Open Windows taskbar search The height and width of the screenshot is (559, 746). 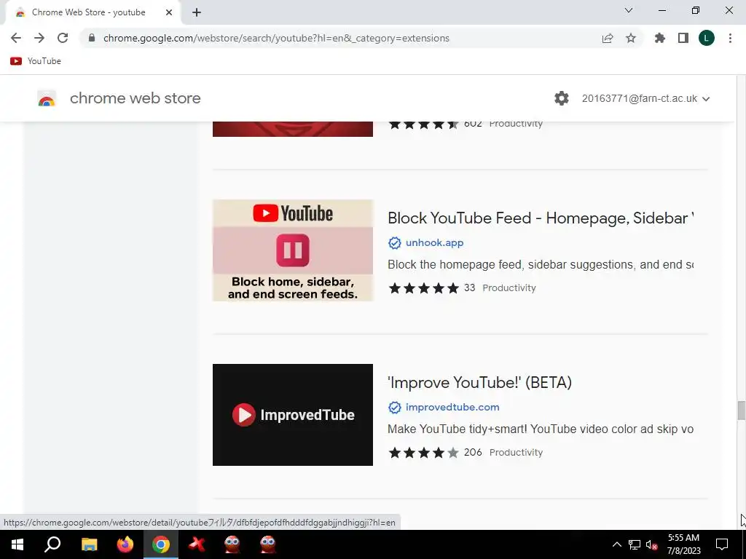pos(52,544)
